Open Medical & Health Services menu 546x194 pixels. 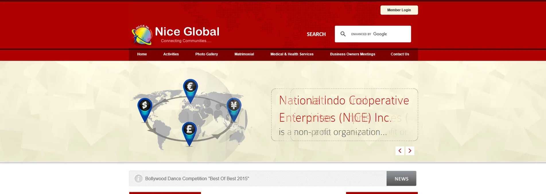pos(292,54)
